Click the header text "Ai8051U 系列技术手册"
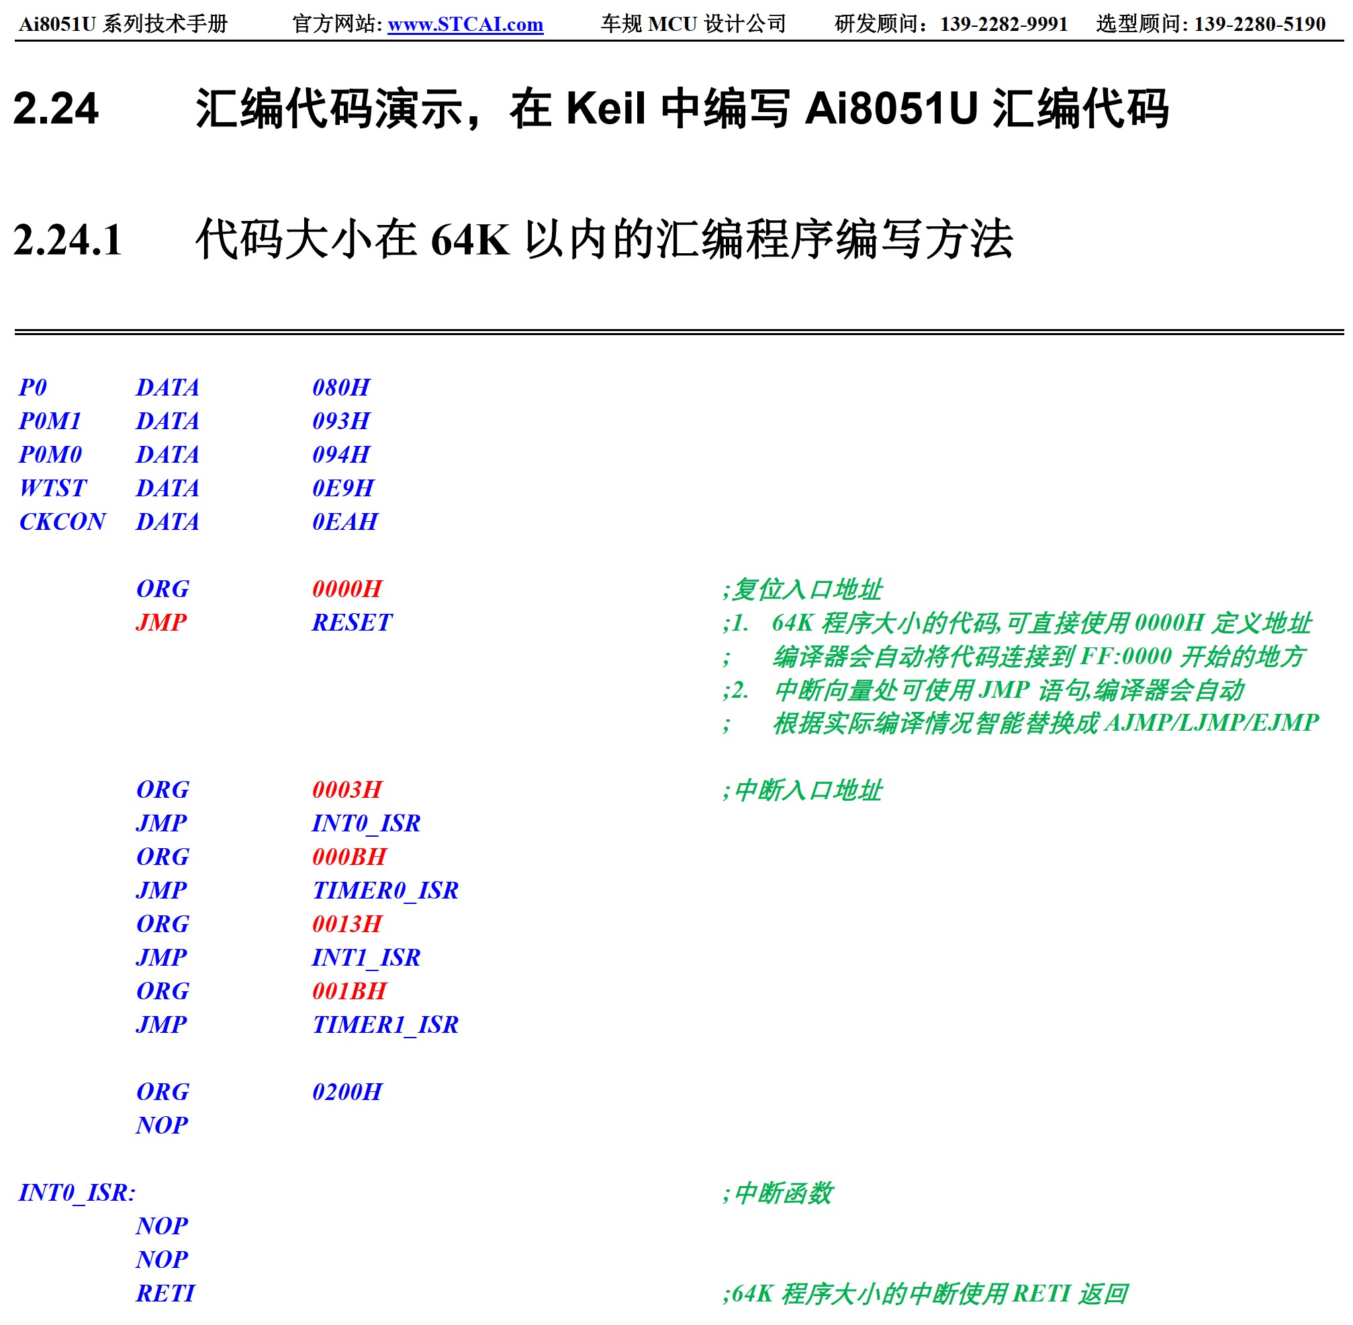 pos(123,24)
